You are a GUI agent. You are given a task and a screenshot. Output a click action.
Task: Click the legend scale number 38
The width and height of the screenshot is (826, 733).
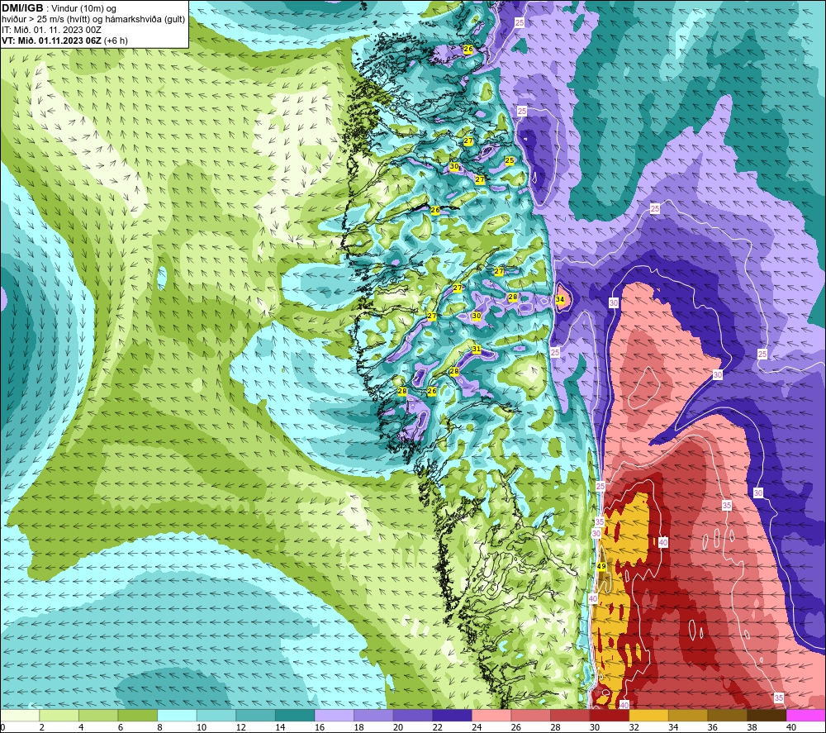click(x=752, y=727)
